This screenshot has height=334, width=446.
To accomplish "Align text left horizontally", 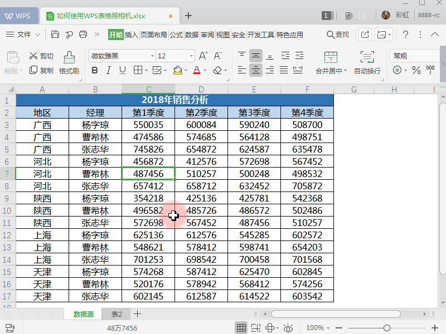I will [x=242, y=70].
